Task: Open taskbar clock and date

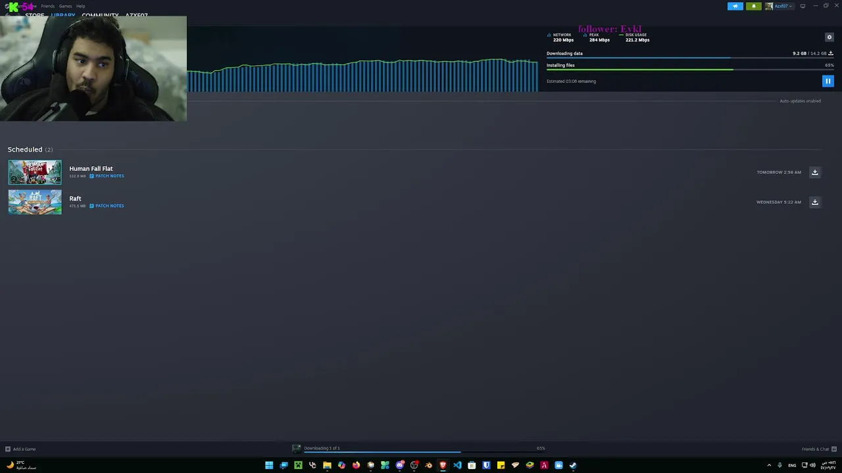Action: pos(828,465)
